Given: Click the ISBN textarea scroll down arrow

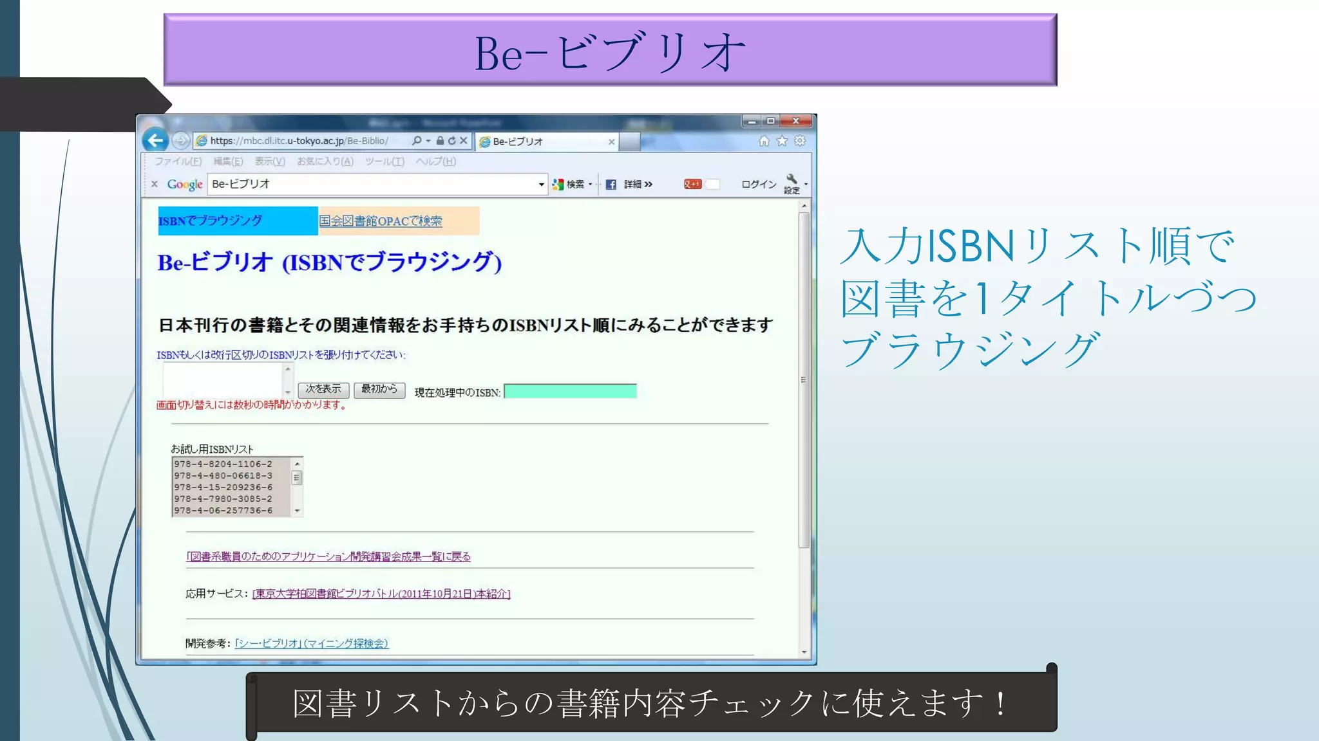Looking at the screenshot, I should tap(288, 392).
